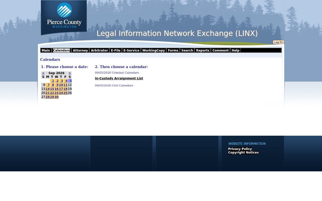
Task: Choose September 22 date
Action: pyautogui.click(x=52, y=93)
